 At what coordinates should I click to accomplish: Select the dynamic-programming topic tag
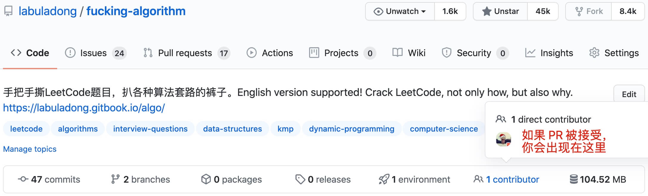(x=351, y=129)
